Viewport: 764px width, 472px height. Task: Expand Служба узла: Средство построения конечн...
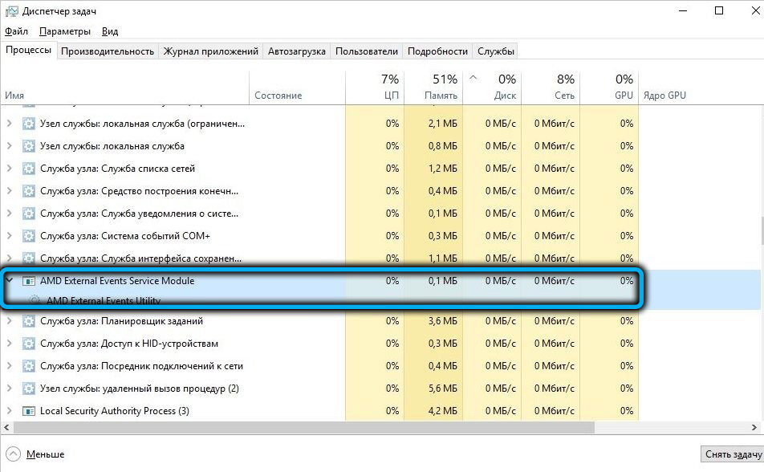tap(10, 191)
